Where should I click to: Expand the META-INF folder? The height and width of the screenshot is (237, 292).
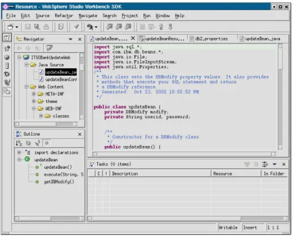pyautogui.click(x=34, y=94)
